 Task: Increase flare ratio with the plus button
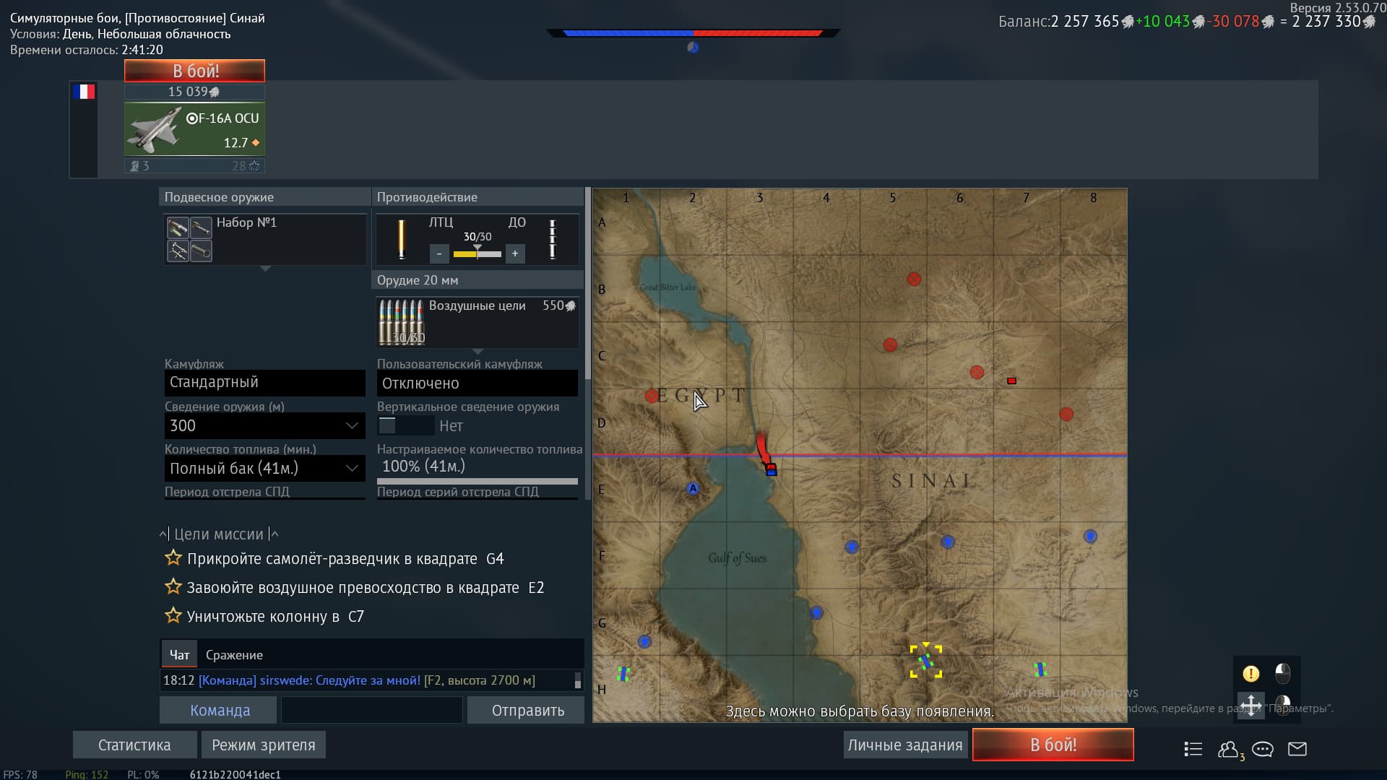click(515, 253)
